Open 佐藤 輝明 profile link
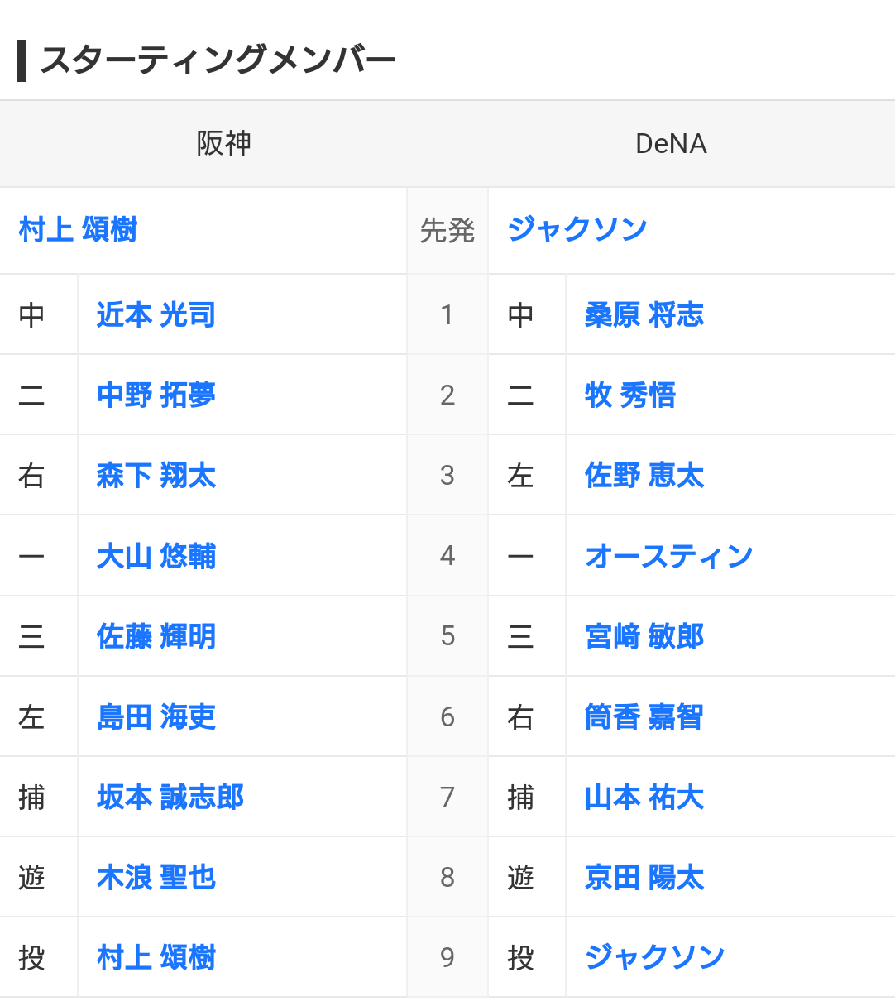The height and width of the screenshot is (1006, 895). pos(156,636)
